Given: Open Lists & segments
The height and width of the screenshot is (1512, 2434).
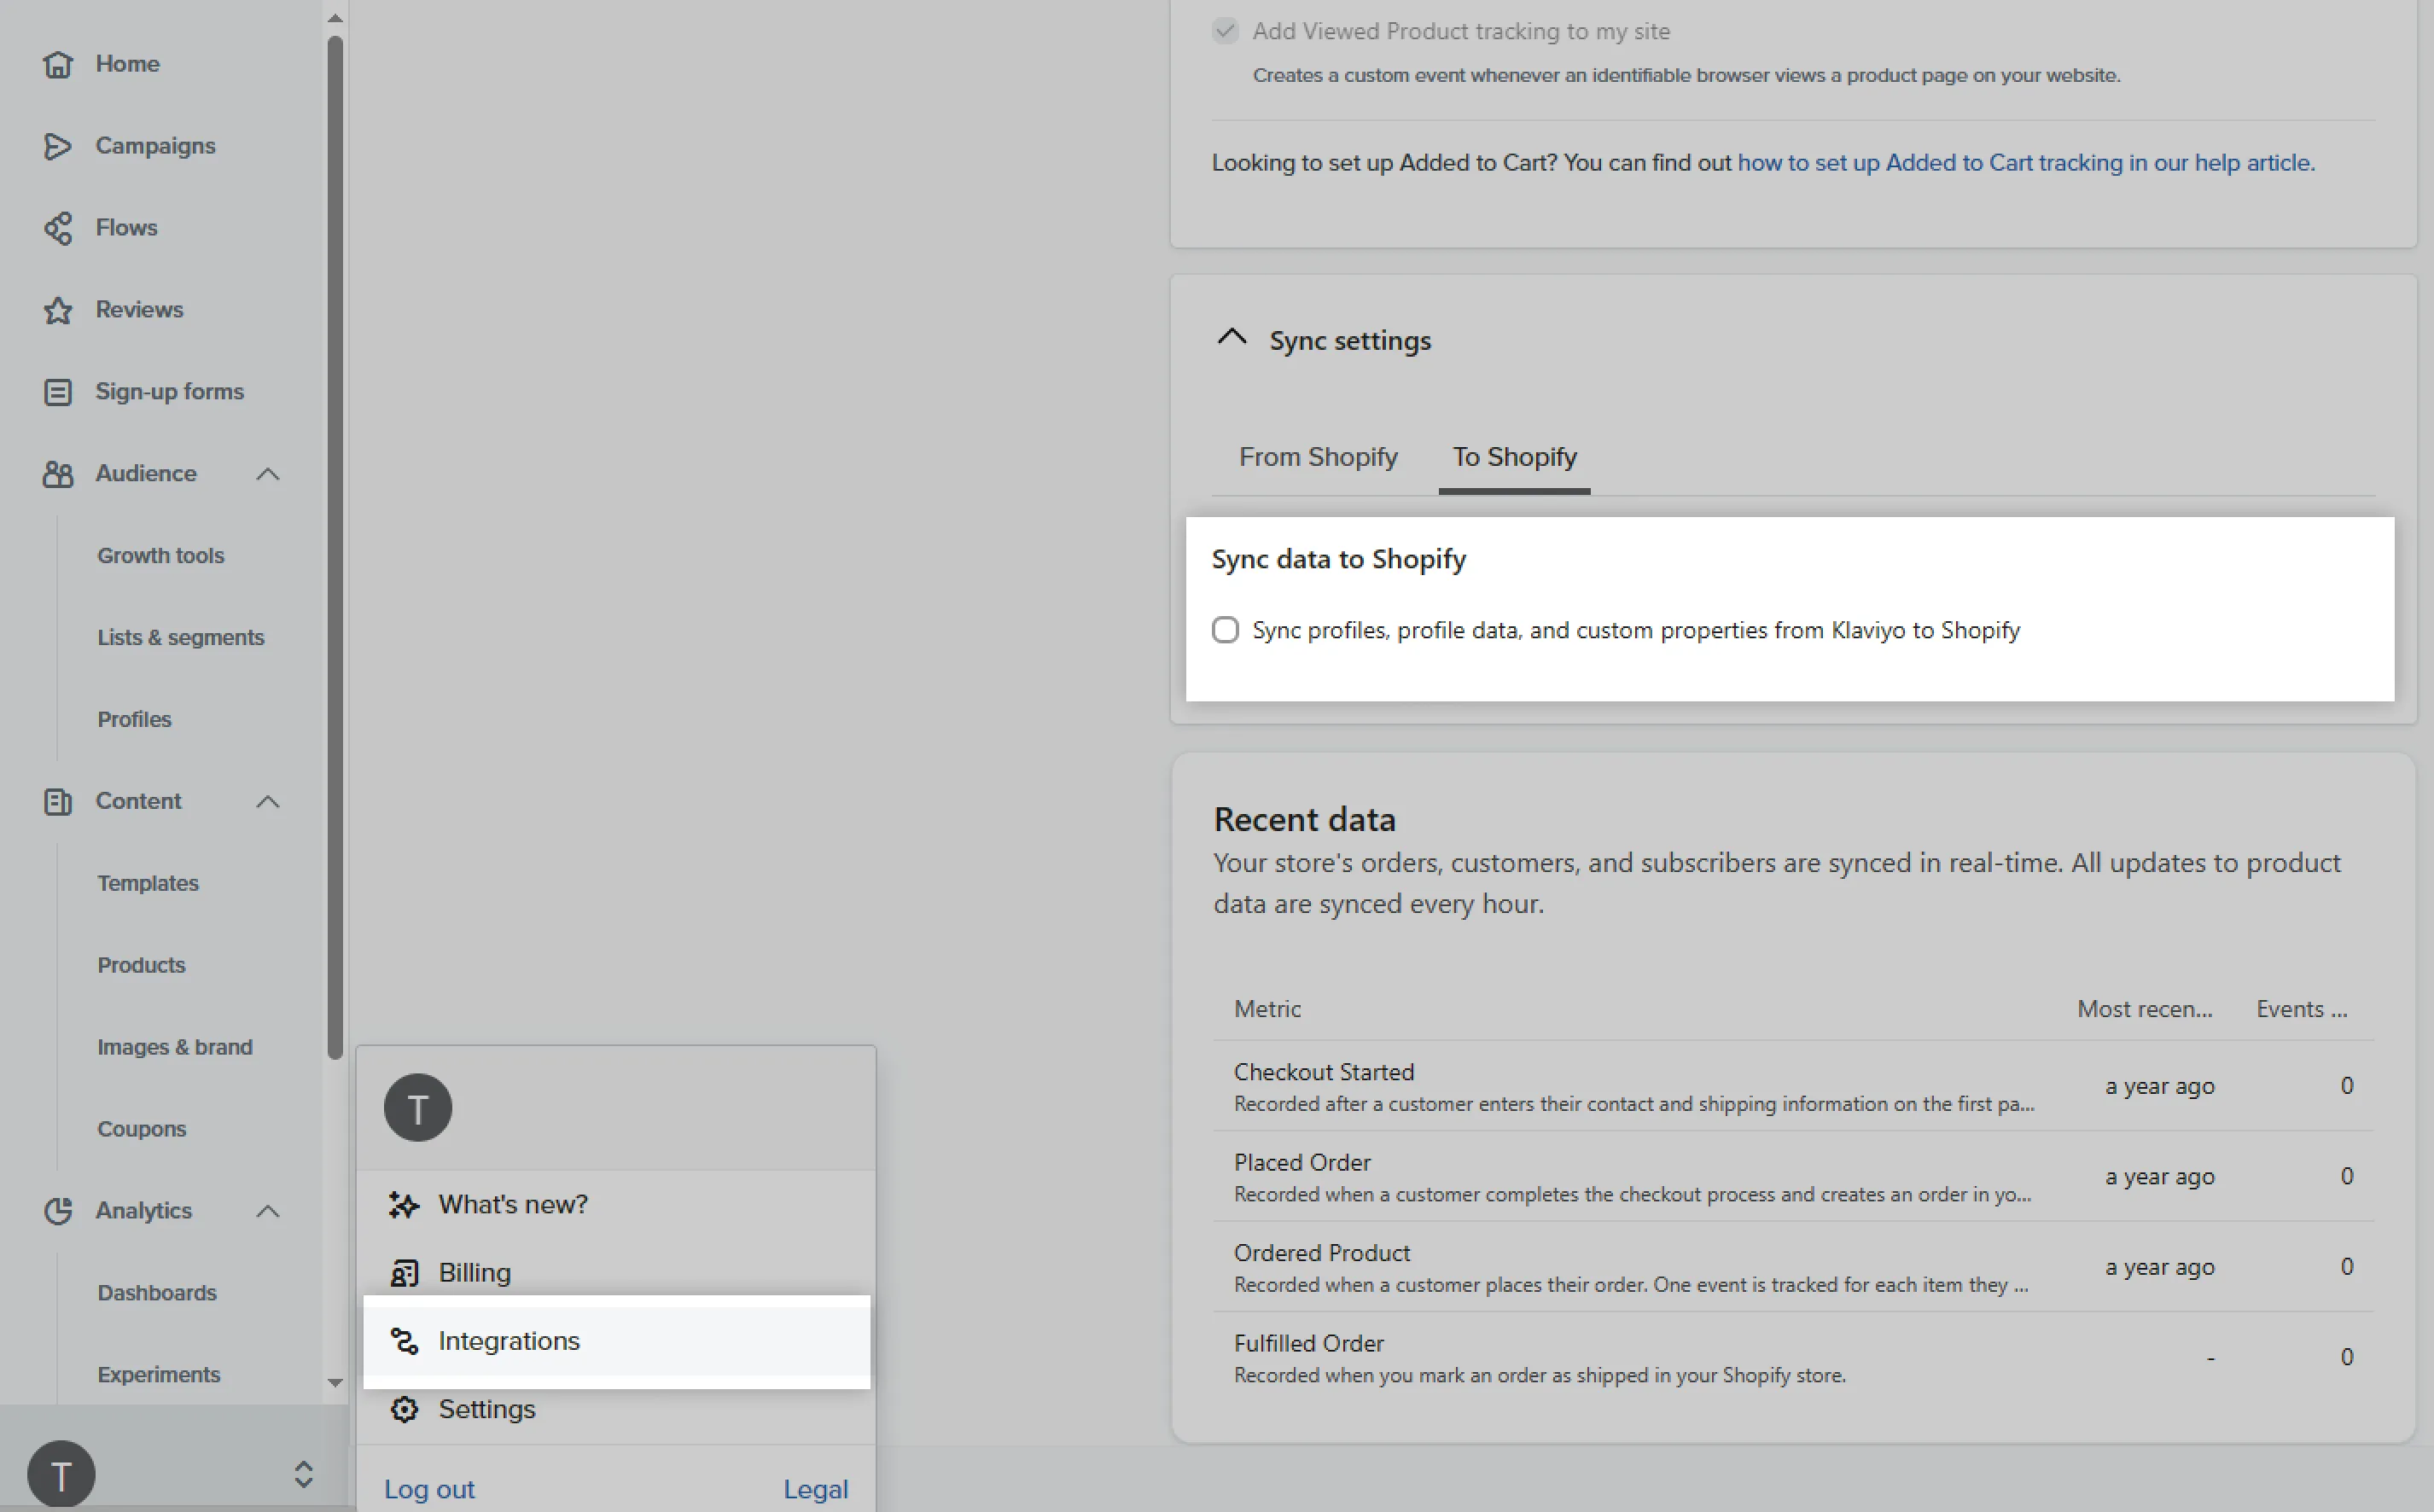Looking at the screenshot, I should tap(181, 638).
